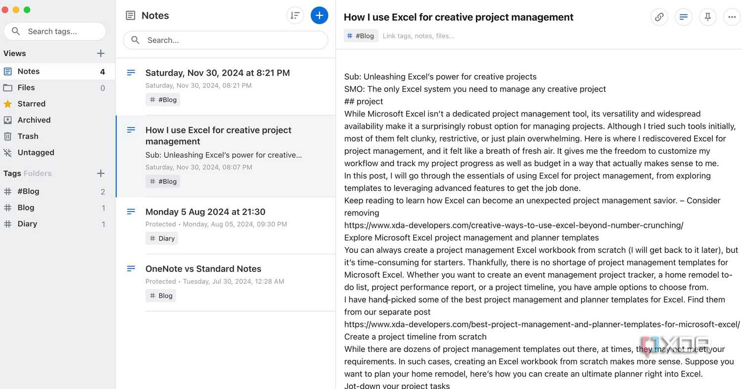Create a new note with plus button
742x389 pixels.
(x=319, y=15)
